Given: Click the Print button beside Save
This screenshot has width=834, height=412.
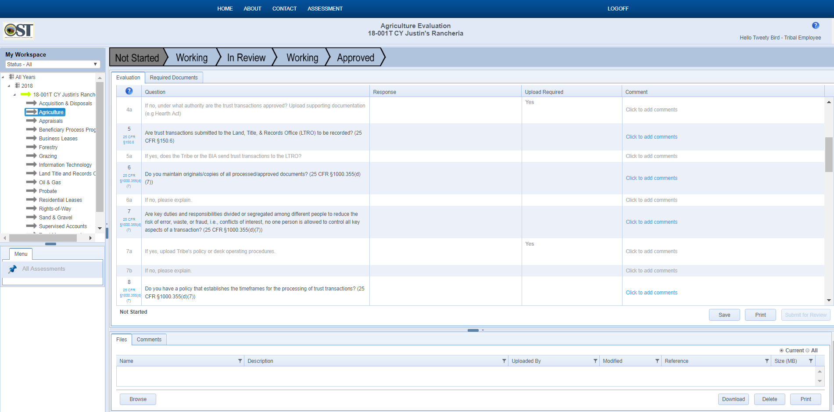Looking at the screenshot, I should 760,315.
